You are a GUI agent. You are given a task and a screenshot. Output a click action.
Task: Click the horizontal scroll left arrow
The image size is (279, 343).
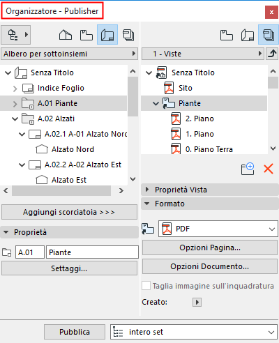pos(6,191)
